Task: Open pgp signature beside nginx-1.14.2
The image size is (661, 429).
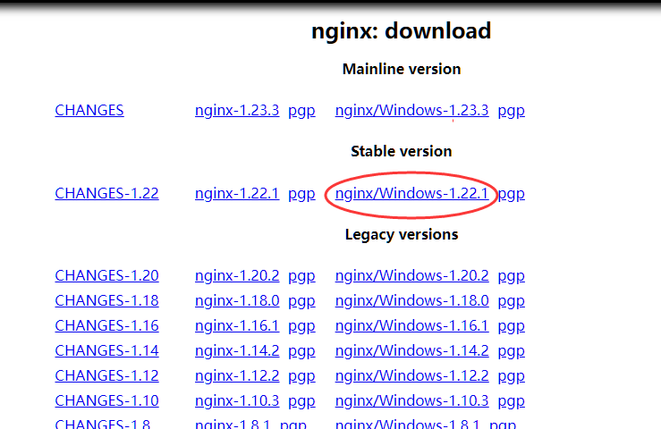Action: click(301, 351)
